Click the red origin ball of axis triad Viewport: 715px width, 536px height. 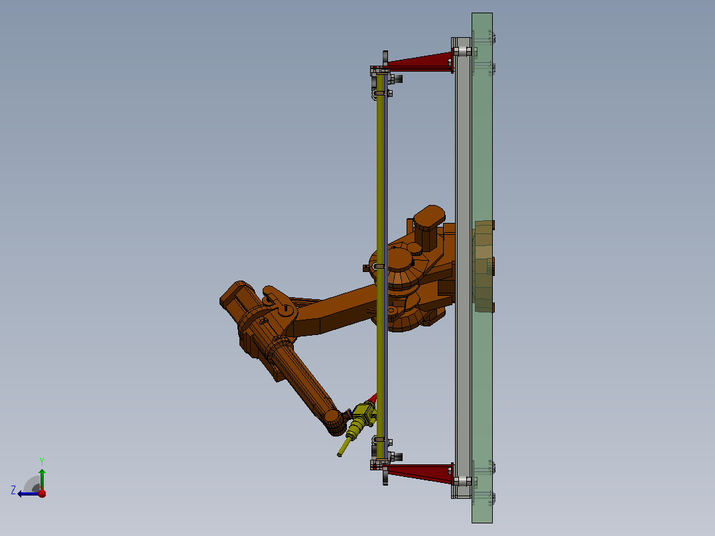click(42, 494)
